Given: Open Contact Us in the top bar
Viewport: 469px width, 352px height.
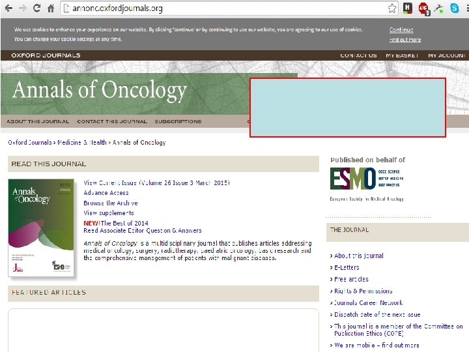Looking at the screenshot, I should coord(358,55).
